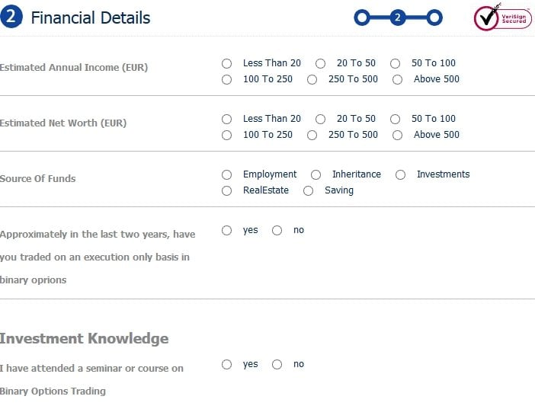Pick RealEstate as source of funds
The width and height of the screenshot is (535, 409).
click(226, 190)
